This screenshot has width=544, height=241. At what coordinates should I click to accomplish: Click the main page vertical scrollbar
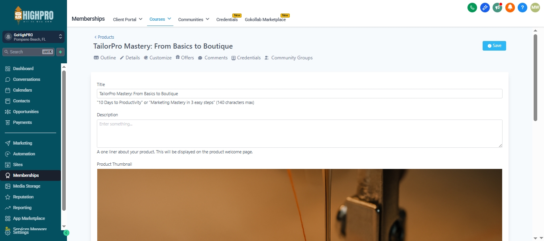[535, 77]
